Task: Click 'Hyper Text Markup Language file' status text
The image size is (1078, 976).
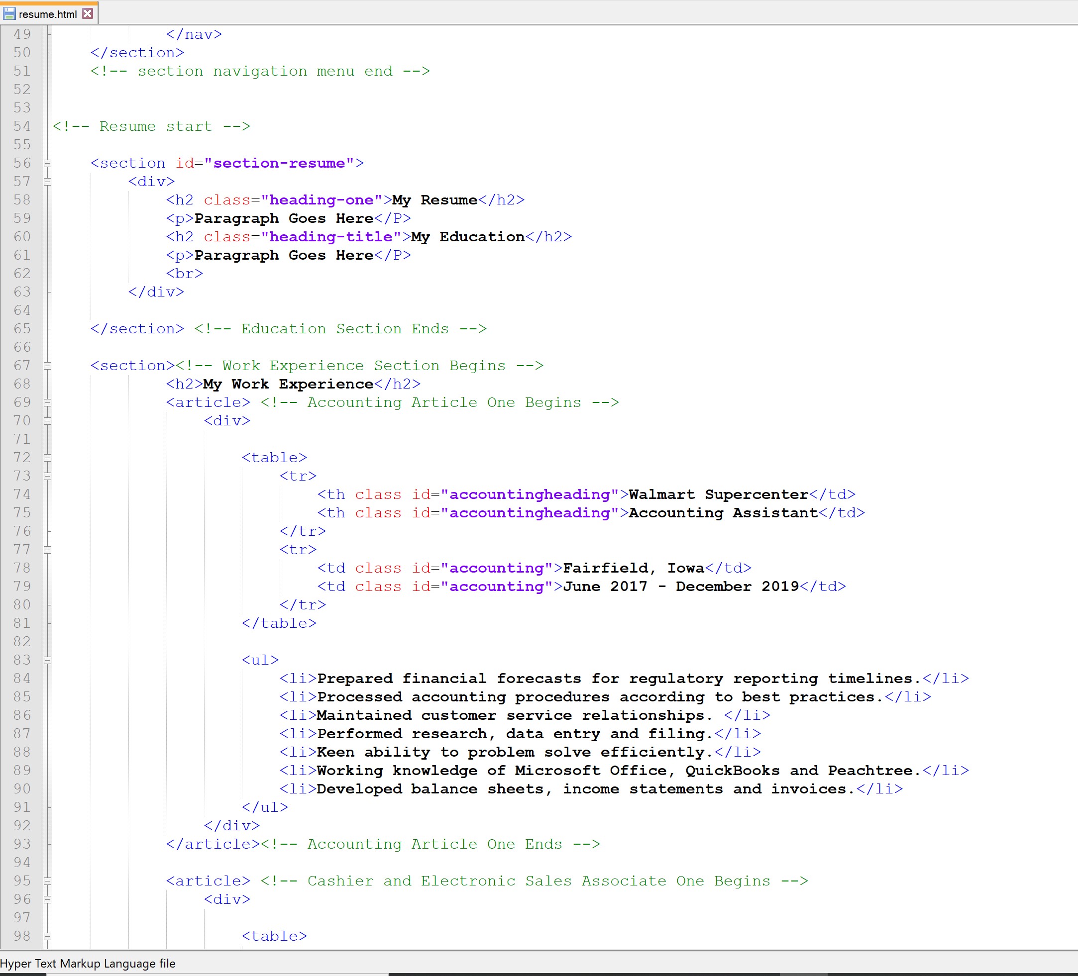Action: [x=88, y=964]
